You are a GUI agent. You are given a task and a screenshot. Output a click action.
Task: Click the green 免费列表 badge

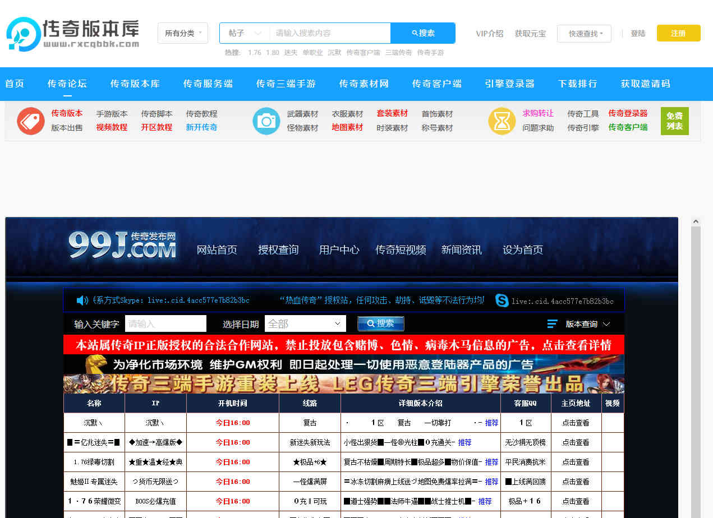click(x=674, y=121)
